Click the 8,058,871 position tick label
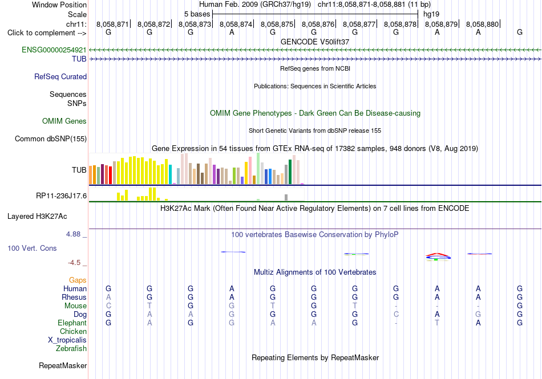The image size is (542, 379). (x=112, y=24)
